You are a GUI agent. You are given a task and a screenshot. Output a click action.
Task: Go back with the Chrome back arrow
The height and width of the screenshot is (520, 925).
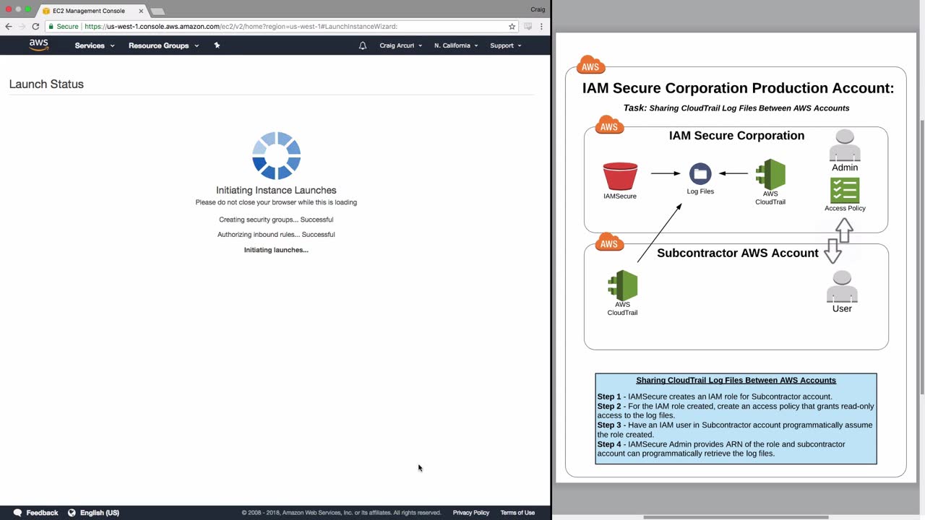9,27
